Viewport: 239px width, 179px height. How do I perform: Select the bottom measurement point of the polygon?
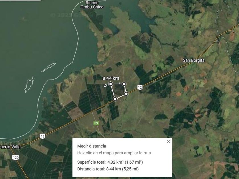pos(115,99)
